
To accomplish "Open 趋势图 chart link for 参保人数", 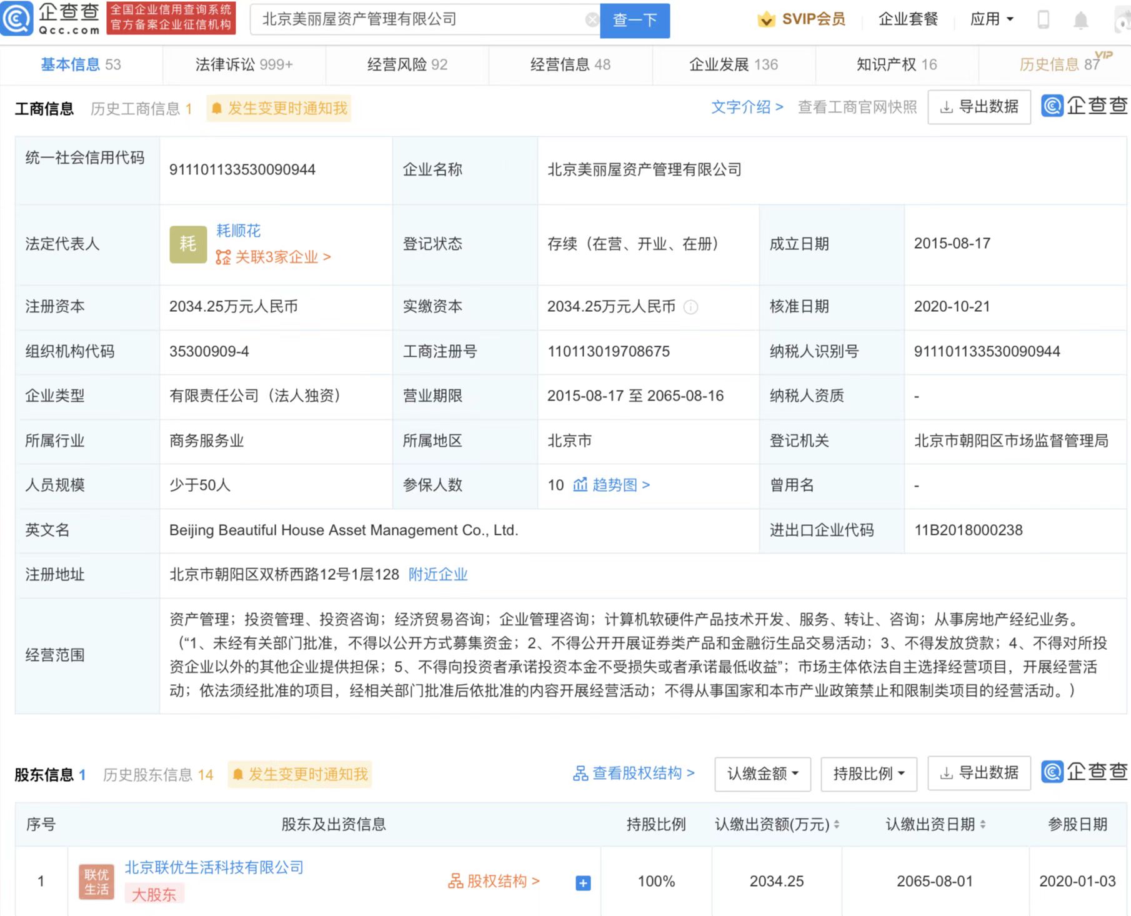I will click(x=612, y=485).
